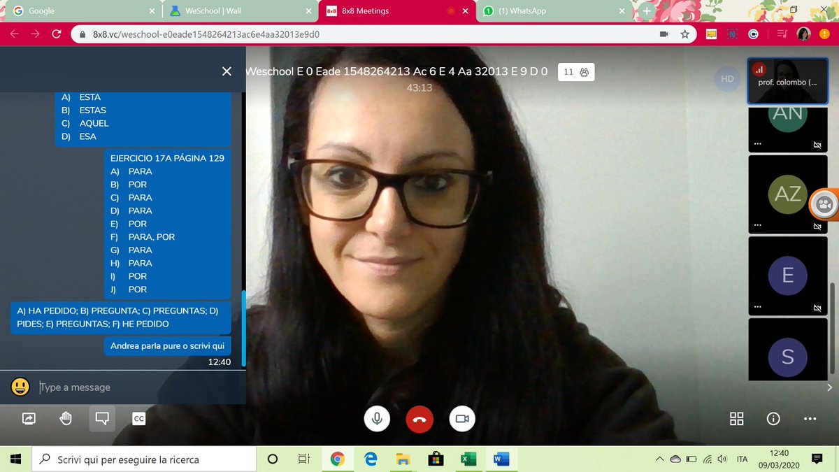
Task: Go back in the browser
Action: [15, 34]
